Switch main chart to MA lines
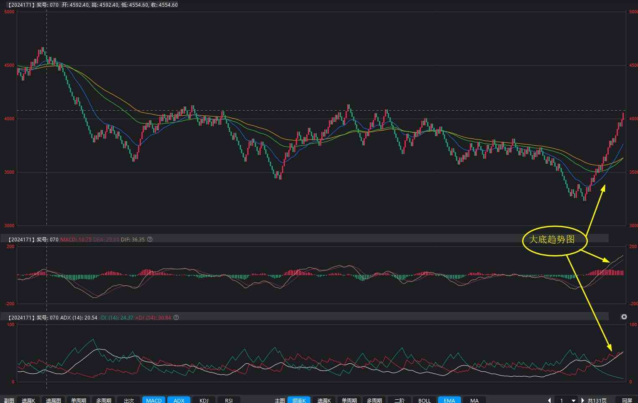This screenshot has height=403, width=638. [x=474, y=400]
